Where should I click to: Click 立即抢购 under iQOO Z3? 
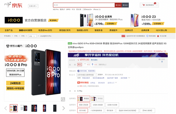click(x=158, y=24)
